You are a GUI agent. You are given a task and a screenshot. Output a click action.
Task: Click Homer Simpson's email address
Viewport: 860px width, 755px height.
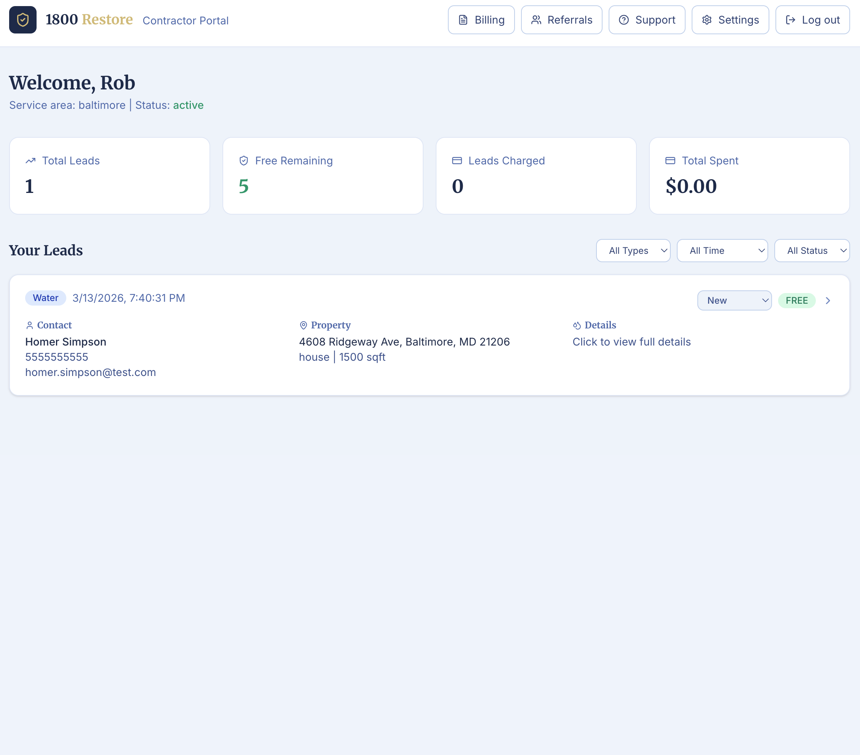[x=91, y=372]
